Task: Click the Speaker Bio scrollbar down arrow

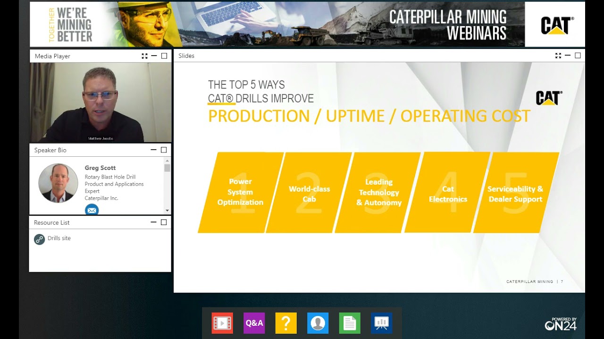Action: click(x=167, y=210)
